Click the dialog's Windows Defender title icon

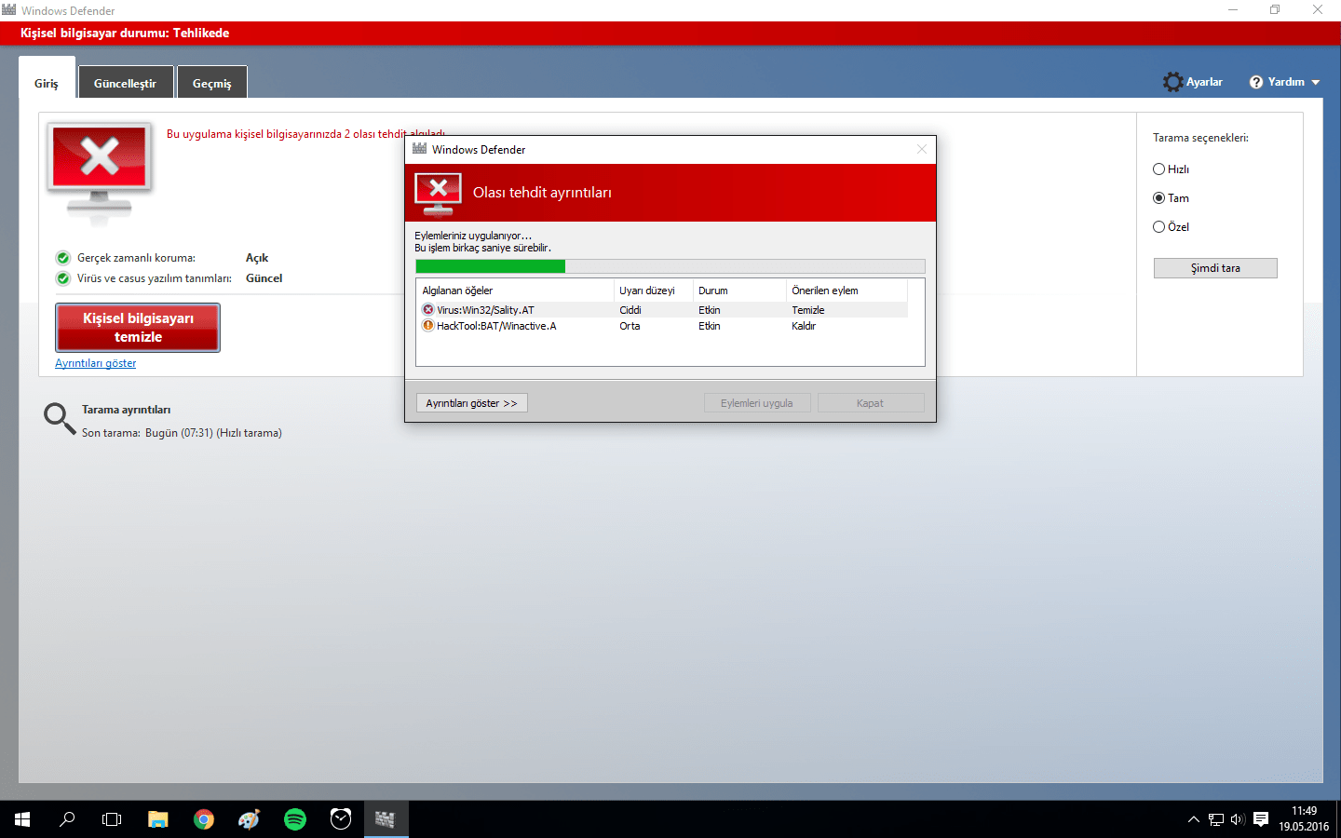pos(420,149)
